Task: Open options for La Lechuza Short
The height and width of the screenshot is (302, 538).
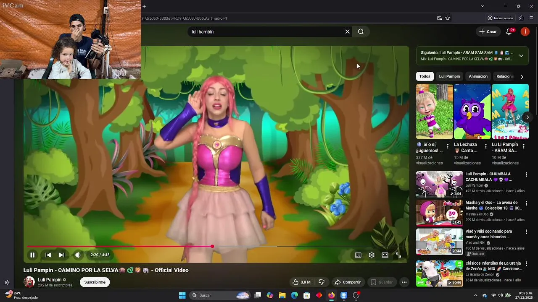Action: [x=486, y=146]
